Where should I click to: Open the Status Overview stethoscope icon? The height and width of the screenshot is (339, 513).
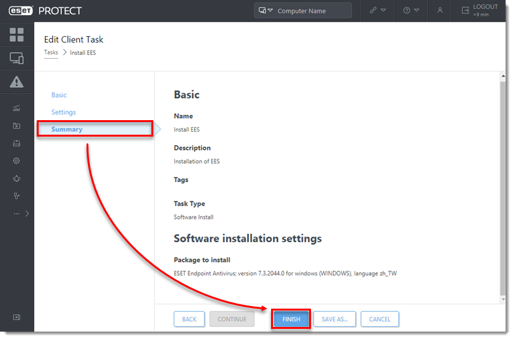(16, 196)
